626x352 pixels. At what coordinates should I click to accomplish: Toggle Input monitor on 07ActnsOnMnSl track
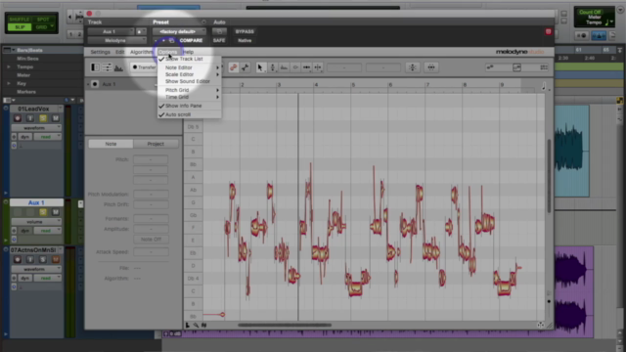(30, 259)
